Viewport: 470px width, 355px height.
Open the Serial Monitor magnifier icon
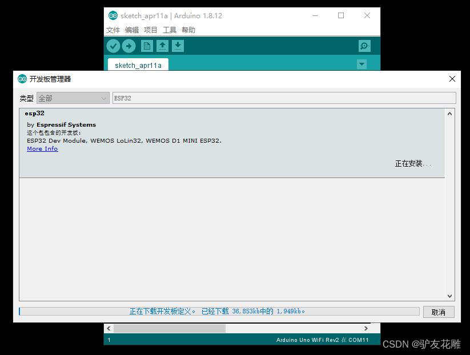[x=364, y=46]
